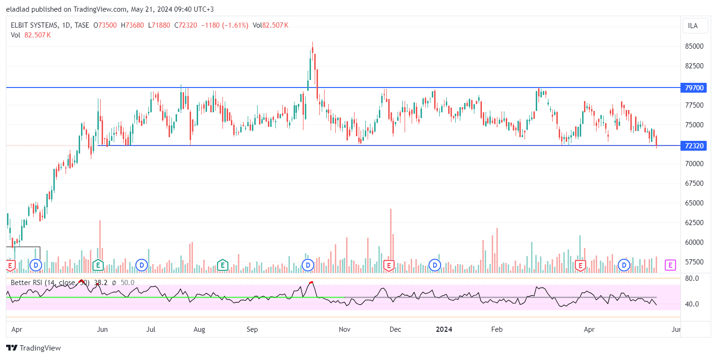Click the Sep label on the time axis
Screen dimensions: 717x358
252,329
